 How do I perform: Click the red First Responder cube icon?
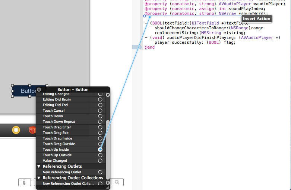33,130
